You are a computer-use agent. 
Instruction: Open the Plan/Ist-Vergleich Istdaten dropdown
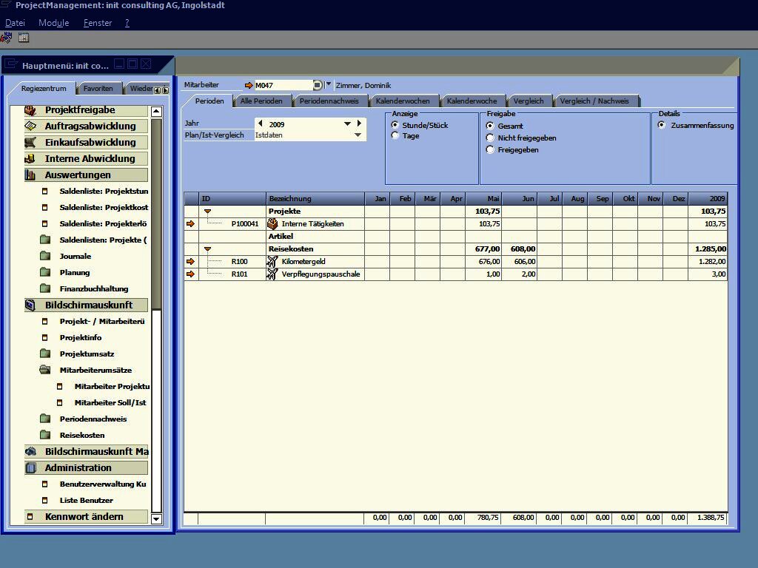358,135
